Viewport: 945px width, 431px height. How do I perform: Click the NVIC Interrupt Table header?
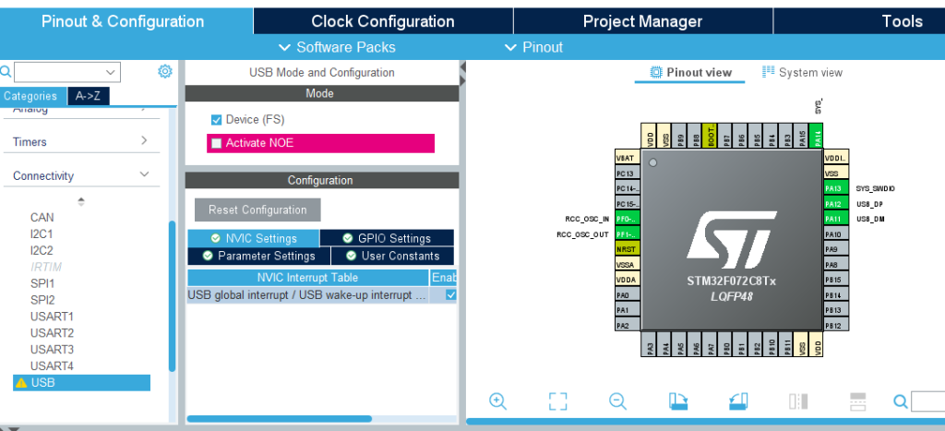(307, 277)
